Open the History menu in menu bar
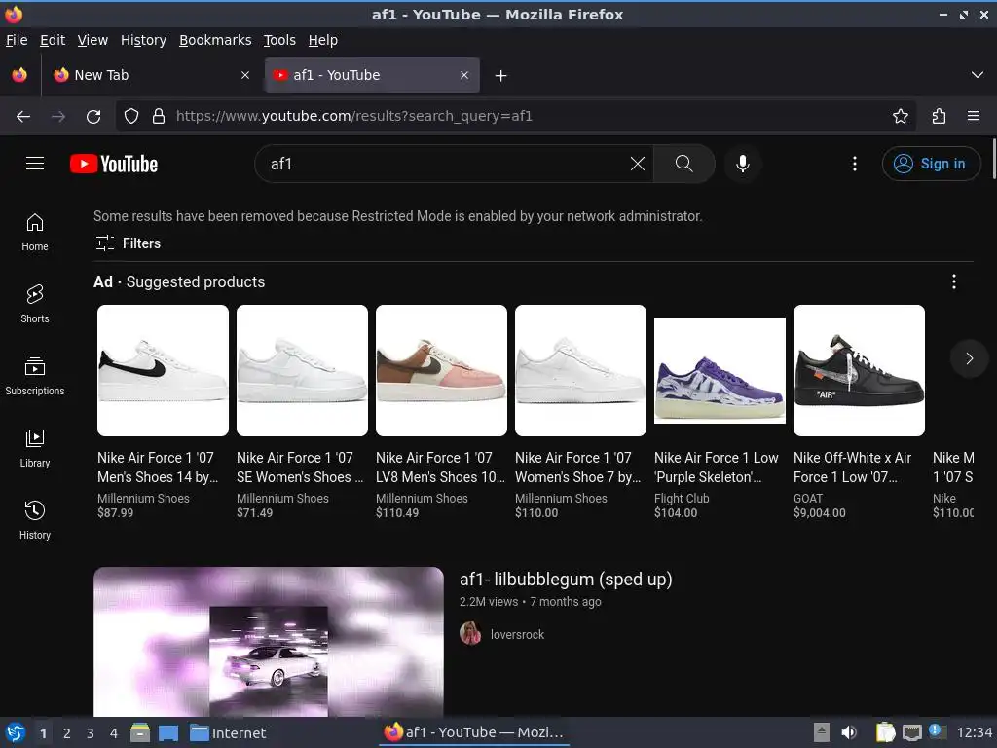The image size is (997, 748). (x=143, y=40)
